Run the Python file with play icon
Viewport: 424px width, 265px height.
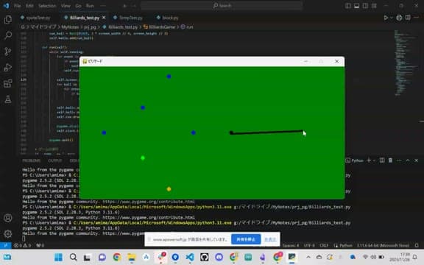point(386,18)
